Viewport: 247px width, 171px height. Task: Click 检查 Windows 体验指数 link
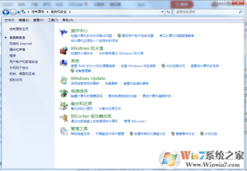click(x=138, y=66)
